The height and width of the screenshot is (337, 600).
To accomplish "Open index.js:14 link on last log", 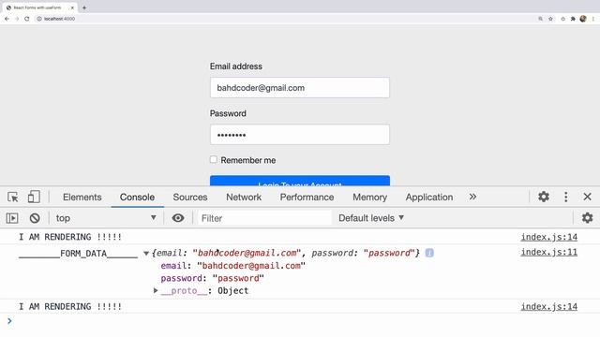I will click(x=549, y=306).
